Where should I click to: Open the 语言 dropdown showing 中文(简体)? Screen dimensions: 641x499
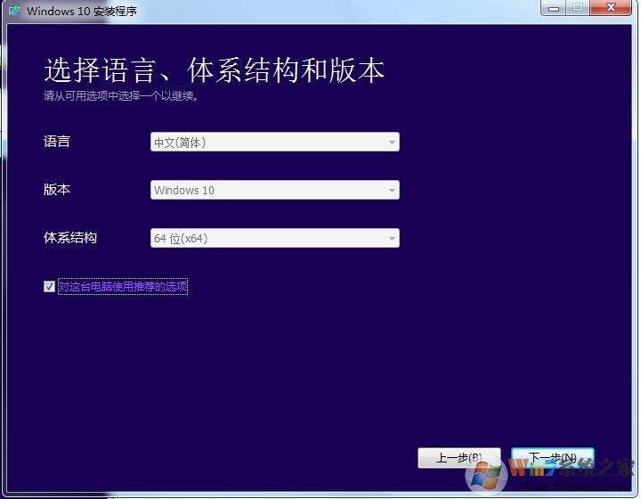(275, 142)
